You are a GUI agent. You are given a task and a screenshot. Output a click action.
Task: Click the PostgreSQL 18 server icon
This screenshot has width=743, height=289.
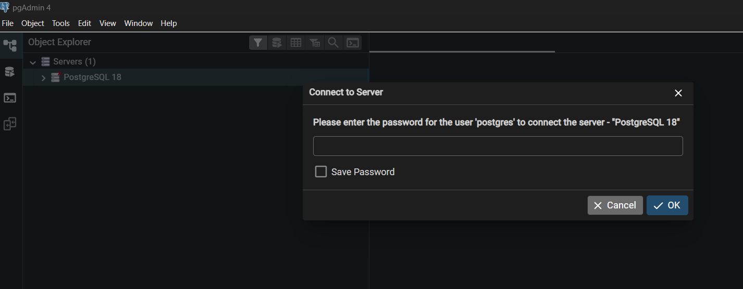(56, 77)
